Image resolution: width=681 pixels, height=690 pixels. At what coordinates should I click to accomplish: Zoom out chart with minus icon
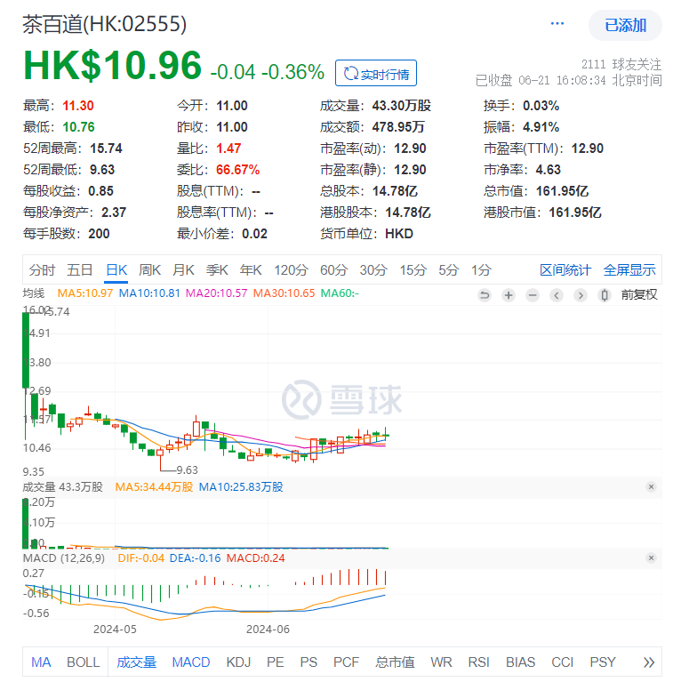tap(533, 295)
